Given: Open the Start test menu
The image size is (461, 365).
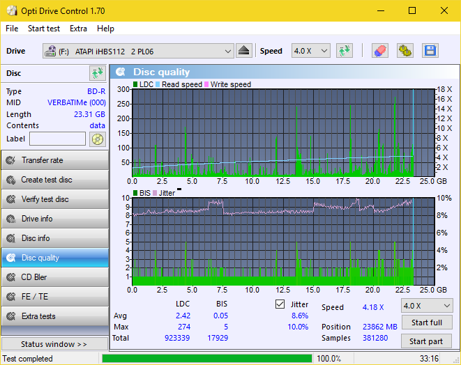Looking at the screenshot, I should click(x=44, y=29).
